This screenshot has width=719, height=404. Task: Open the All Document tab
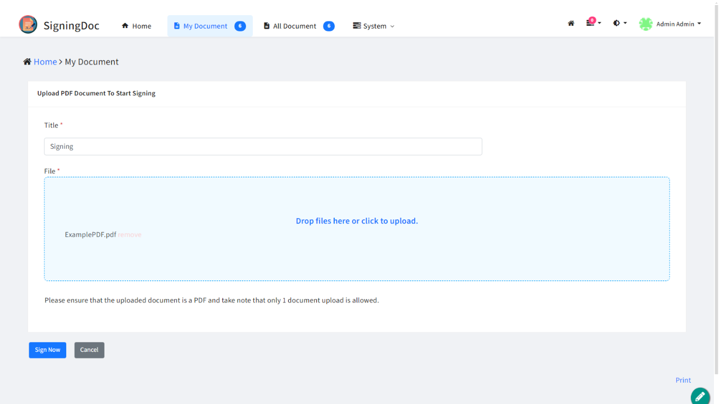click(294, 26)
